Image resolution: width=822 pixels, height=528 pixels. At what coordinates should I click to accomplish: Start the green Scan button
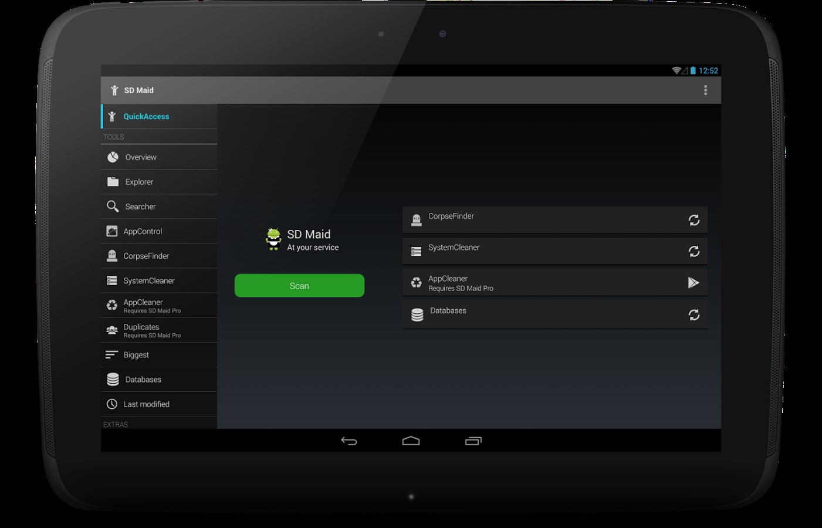point(299,286)
